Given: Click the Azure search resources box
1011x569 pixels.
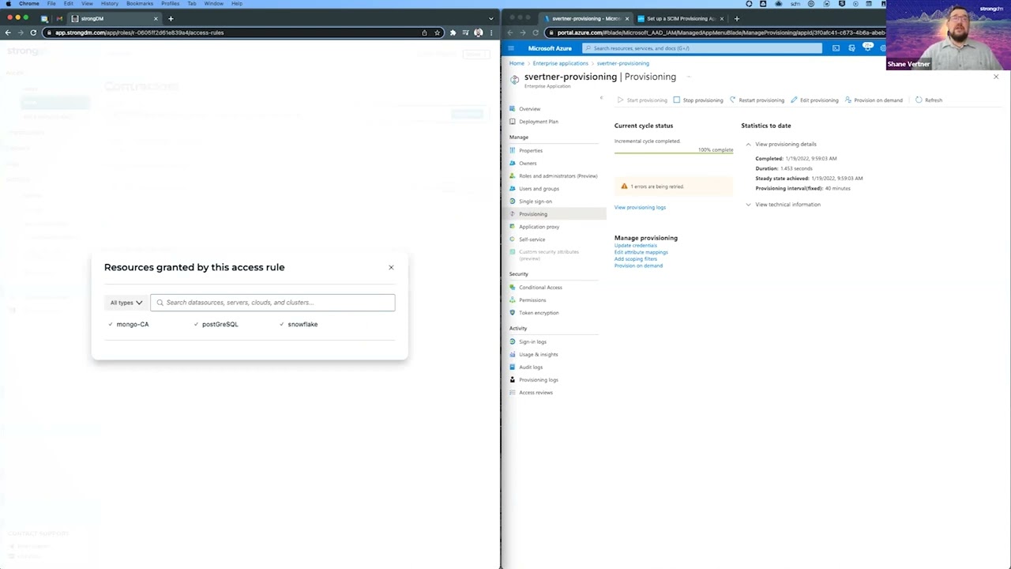Looking at the screenshot, I should pyautogui.click(x=702, y=48).
